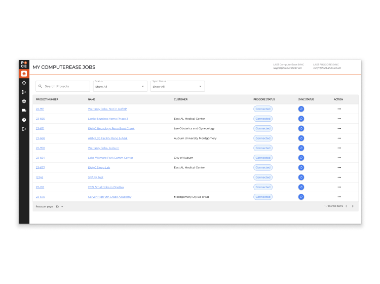380x284 pixels.
Task: Click sync icon for 2022 Small Jobs in Opelika
Action: coord(301,187)
